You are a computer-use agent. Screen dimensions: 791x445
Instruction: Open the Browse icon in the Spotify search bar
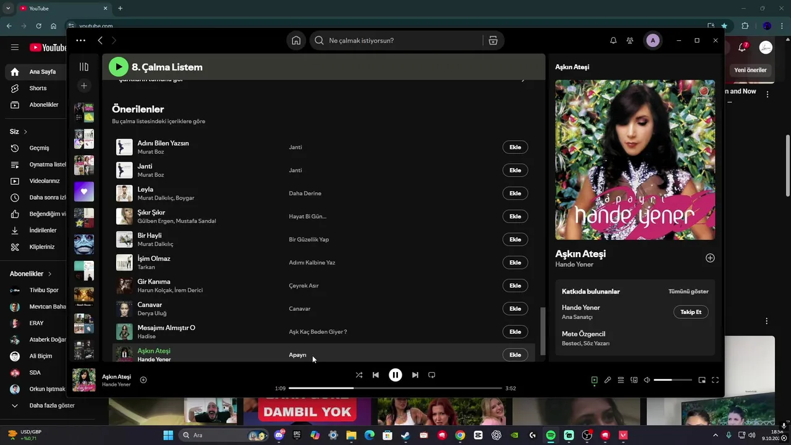pos(493,40)
